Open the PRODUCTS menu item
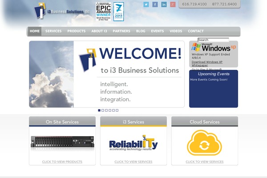 (x=77, y=31)
